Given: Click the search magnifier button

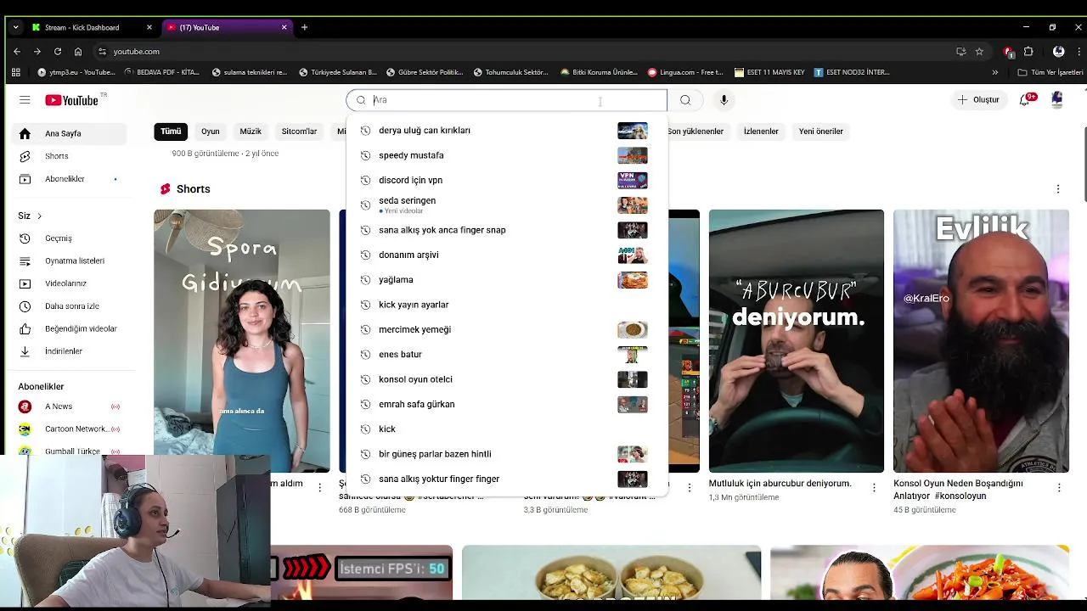Looking at the screenshot, I should 685,100.
